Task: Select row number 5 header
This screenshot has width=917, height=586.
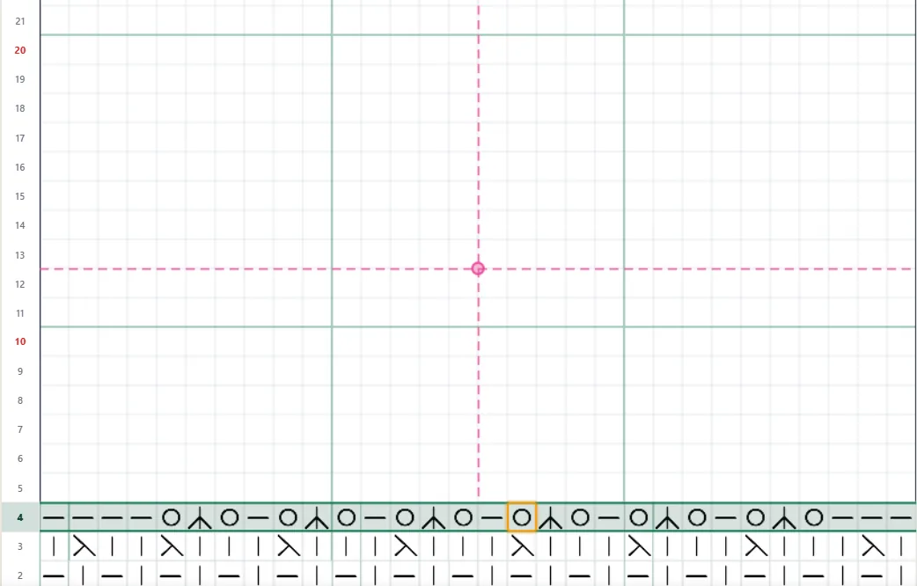Action: (x=20, y=488)
